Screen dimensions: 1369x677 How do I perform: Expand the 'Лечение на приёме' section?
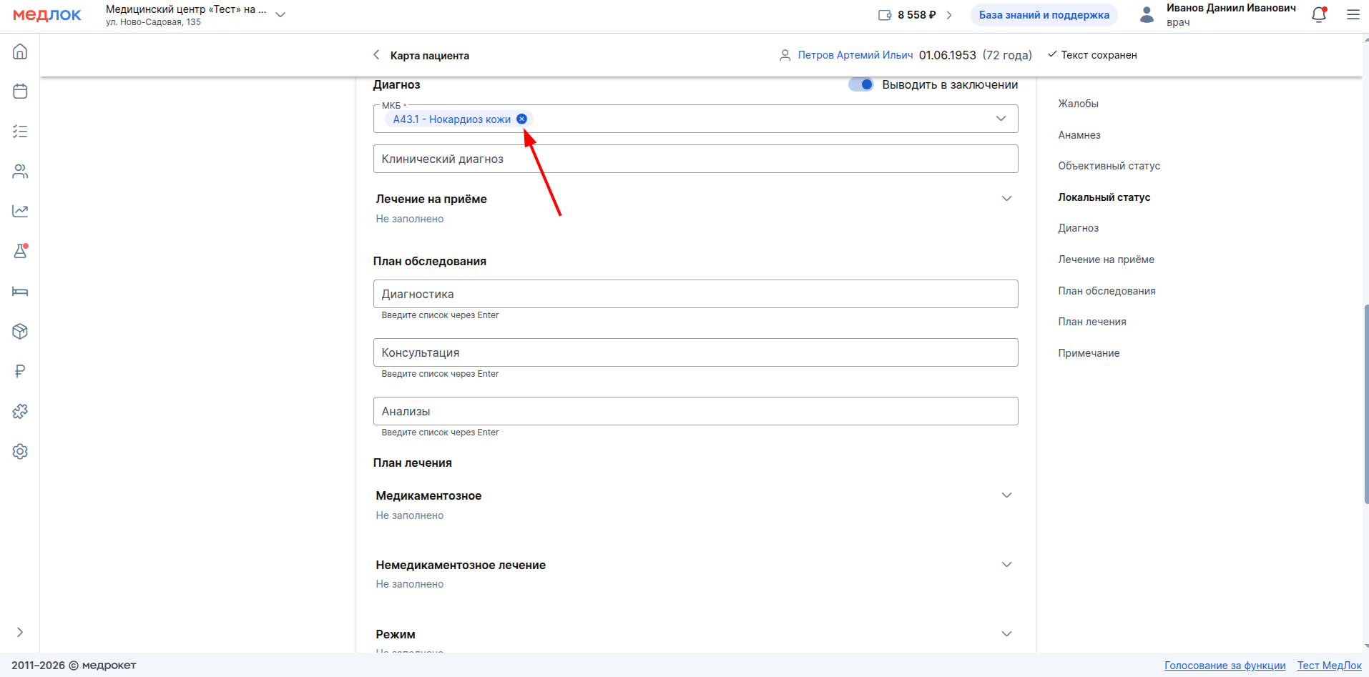1006,199
